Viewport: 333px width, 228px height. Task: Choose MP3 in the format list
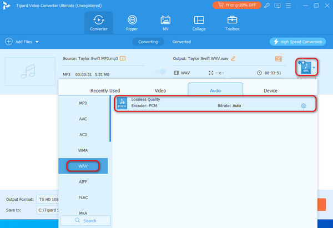[83, 103]
